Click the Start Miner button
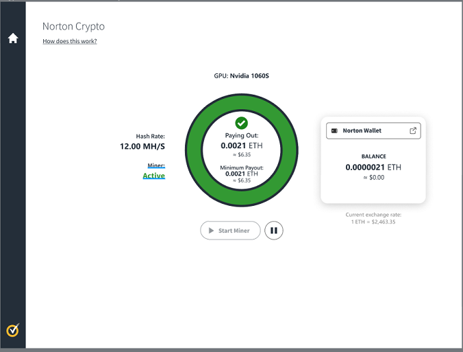463x352 pixels. coord(230,231)
